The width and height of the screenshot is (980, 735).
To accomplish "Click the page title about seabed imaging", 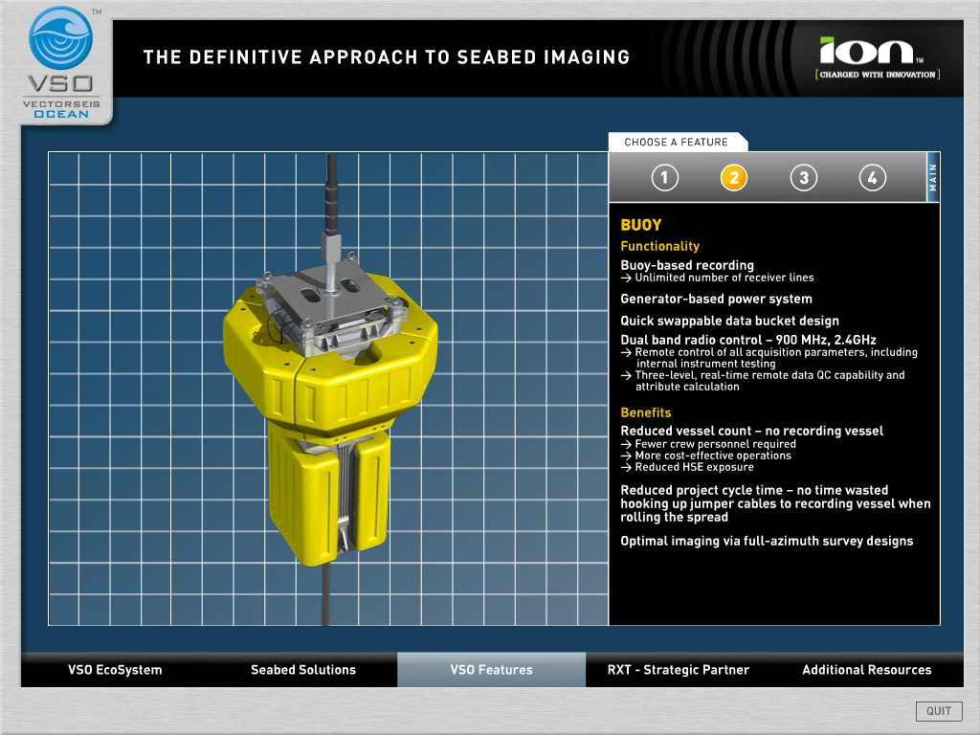I will tap(387, 57).
